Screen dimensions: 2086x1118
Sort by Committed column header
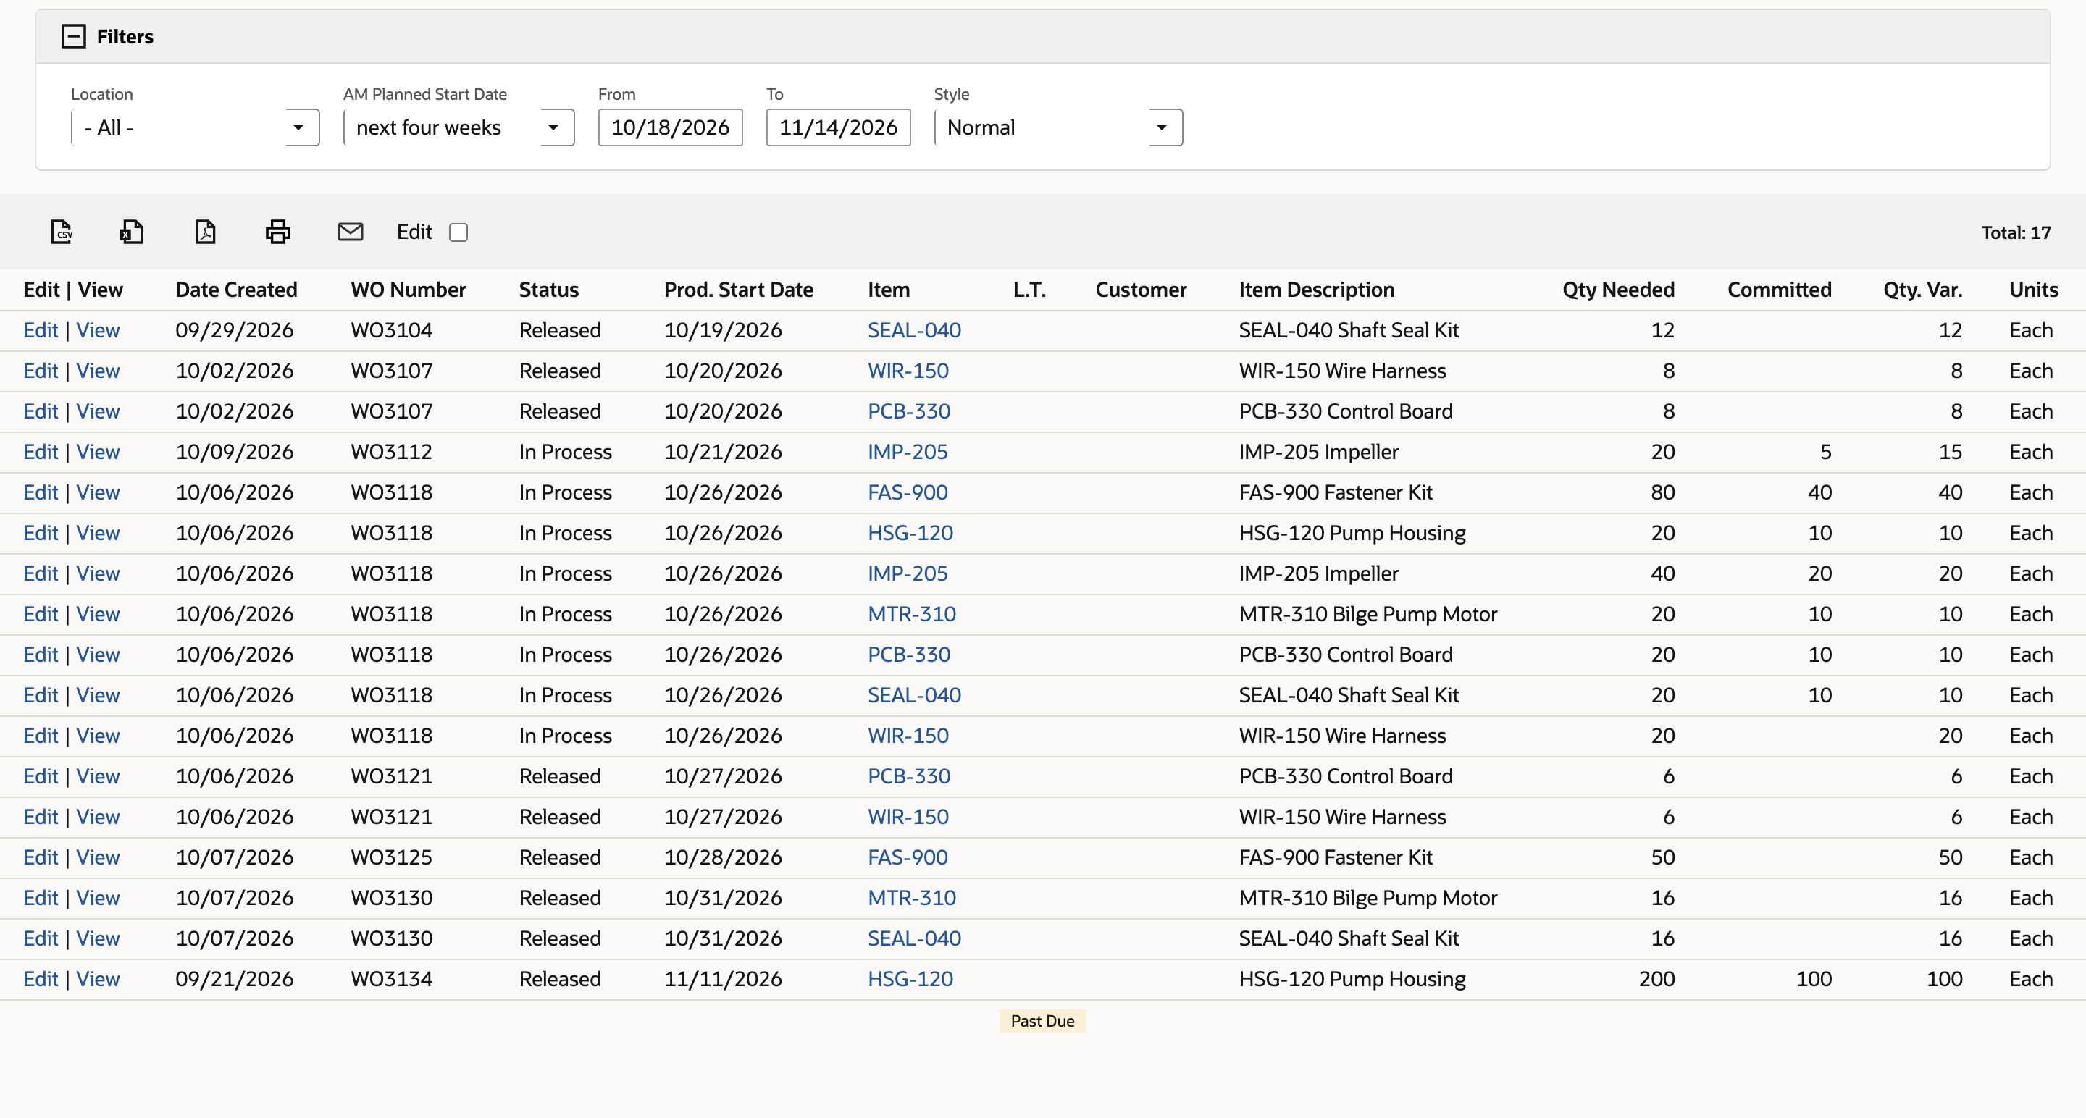pos(1779,290)
